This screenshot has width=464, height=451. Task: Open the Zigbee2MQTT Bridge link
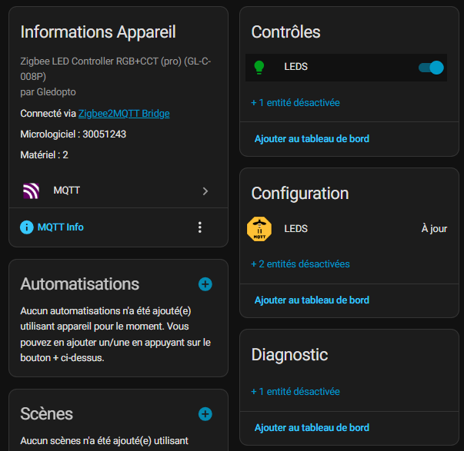coord(124,114)
